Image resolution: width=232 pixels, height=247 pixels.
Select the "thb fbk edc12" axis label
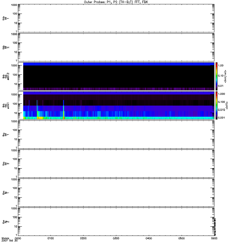coord(6,76)
